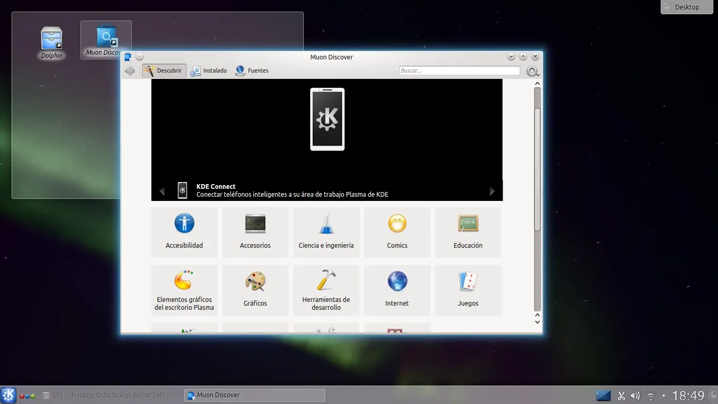Select the Educación category
Screen dimensions: 718x404
pyautogui.click(x=468, y=232)
